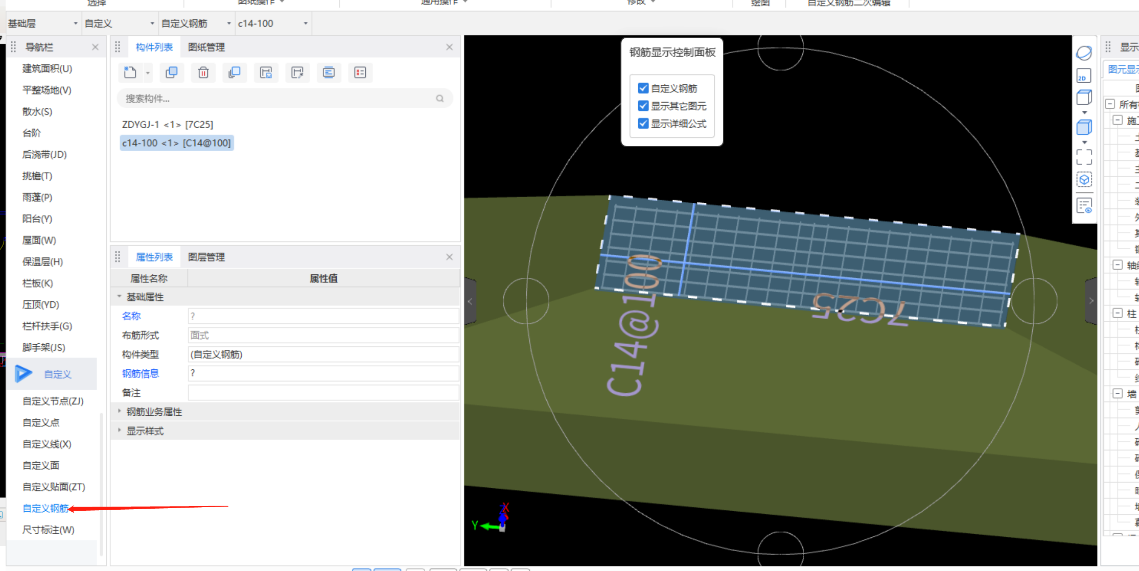Expand the 显示样式 section
Screen dimensions: 1139x571
119,431
